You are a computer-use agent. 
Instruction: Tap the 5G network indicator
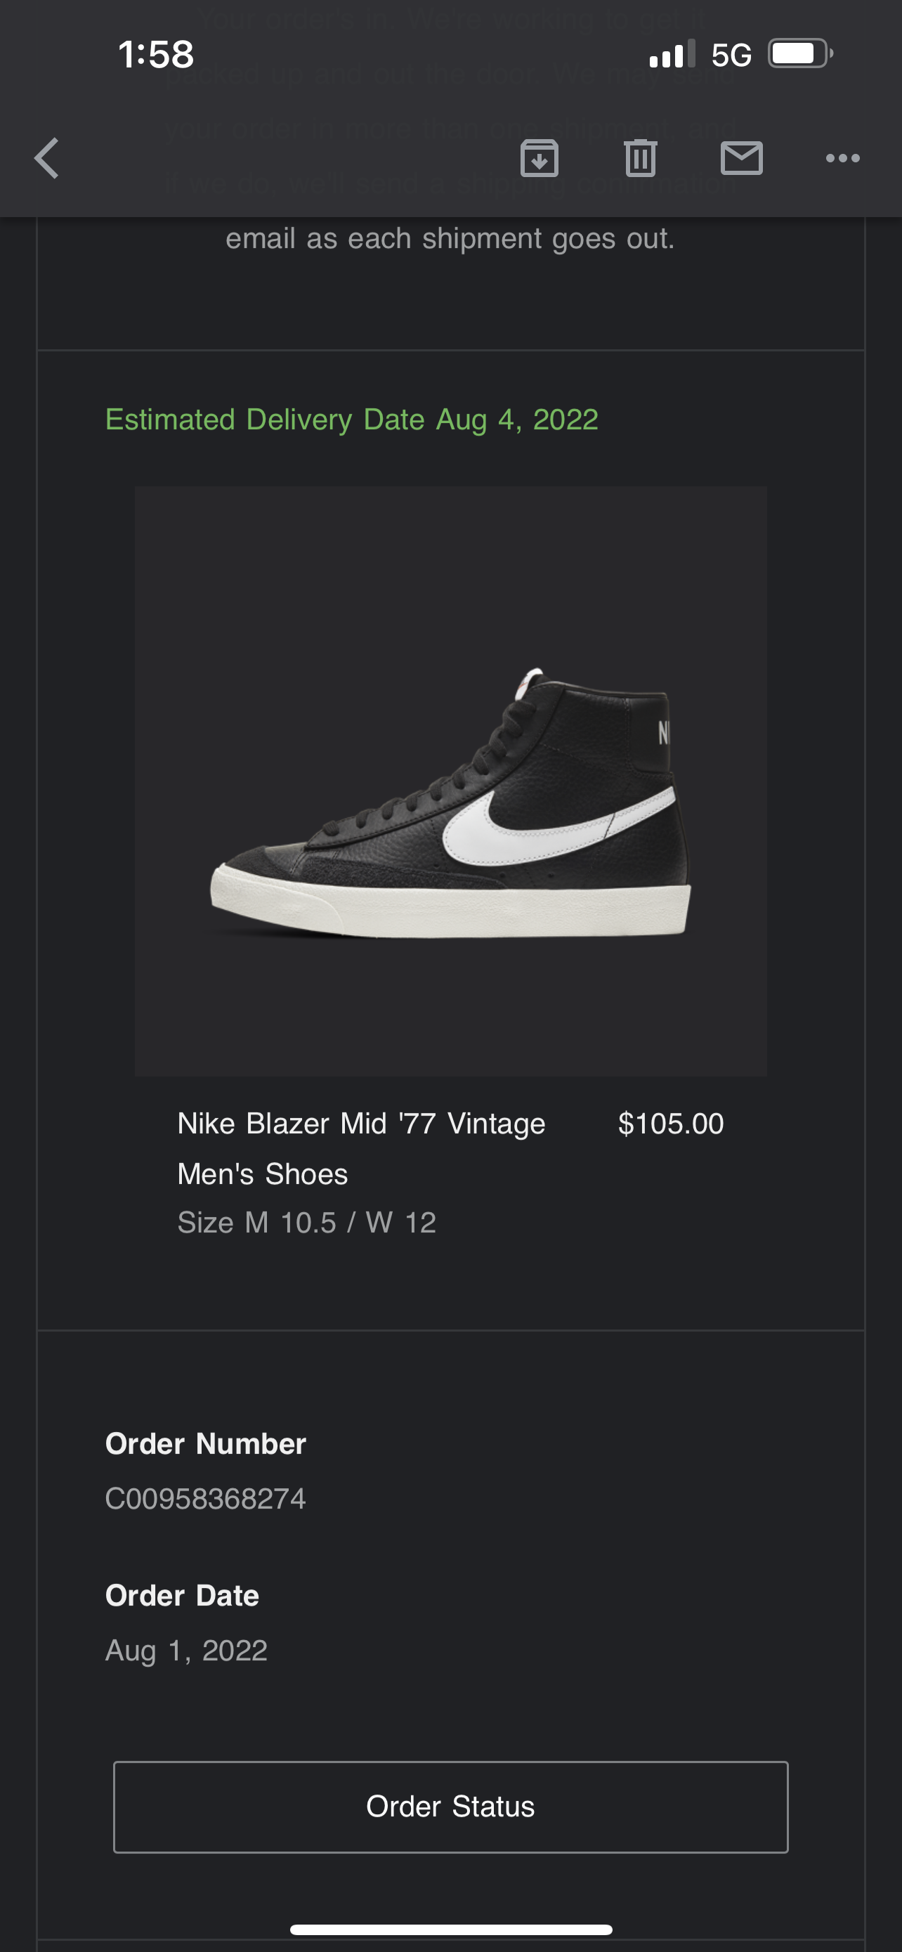click(731, 55)
